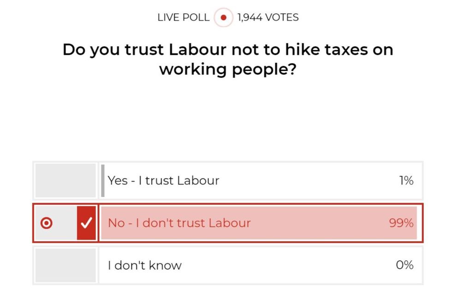Click the white checkmark on the No option
The image size is (452, 301).
(86, 223)
